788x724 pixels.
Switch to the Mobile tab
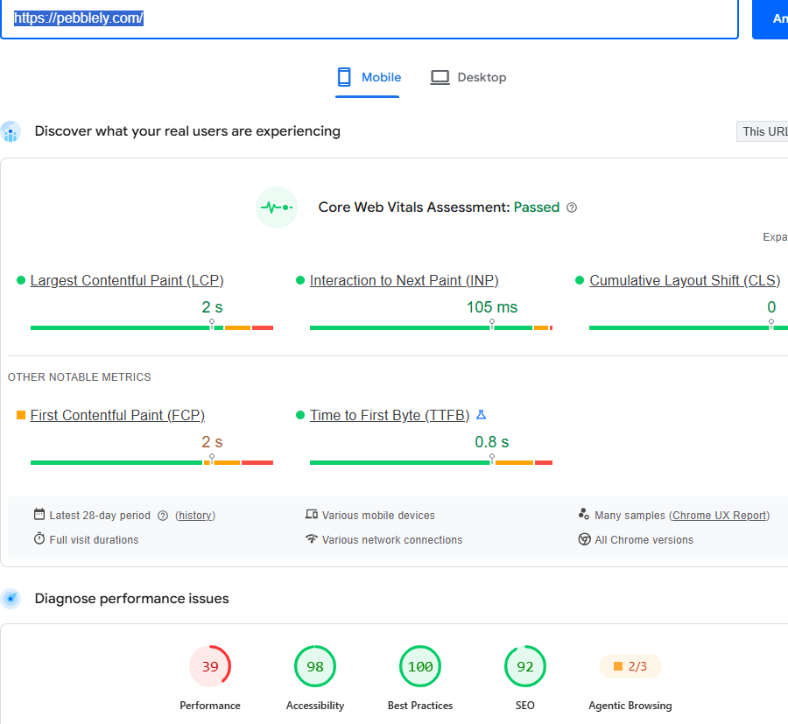368,77
